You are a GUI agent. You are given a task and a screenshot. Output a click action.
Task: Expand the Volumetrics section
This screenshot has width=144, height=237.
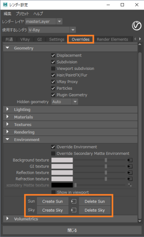click(7, 218)
